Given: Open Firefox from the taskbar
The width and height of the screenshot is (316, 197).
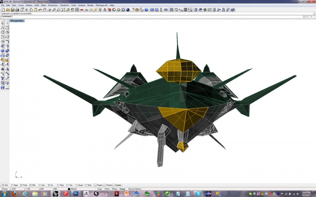Looking at the screenshot, I should 15,194.
